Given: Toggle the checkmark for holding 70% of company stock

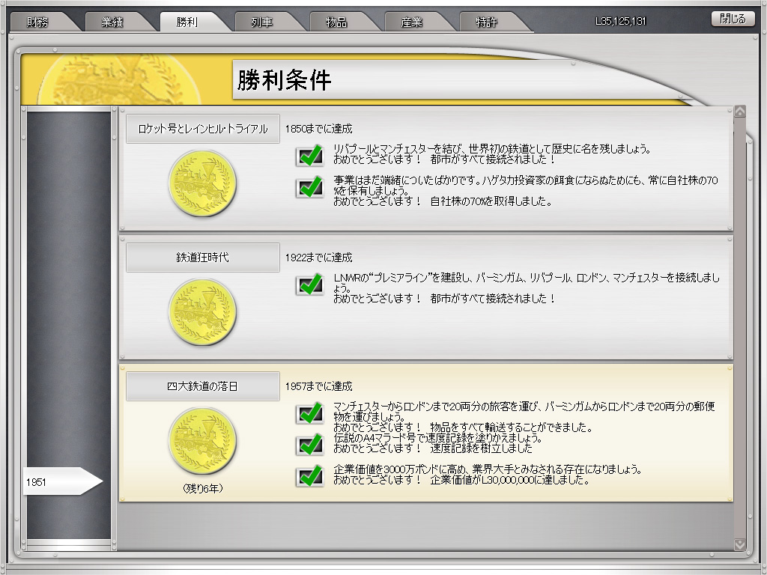Looking at the screenshot, I should [309, 188].
